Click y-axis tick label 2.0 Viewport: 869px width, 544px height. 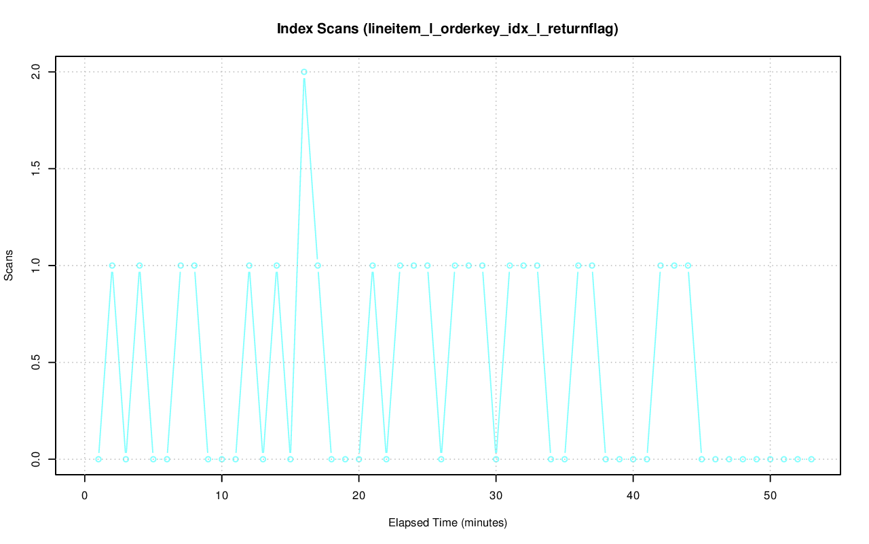35,72
